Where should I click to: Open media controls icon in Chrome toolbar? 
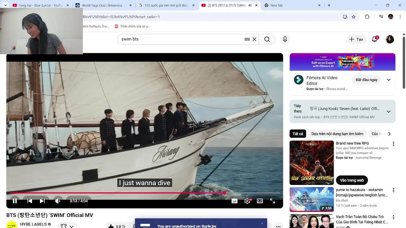(x=381, y=17)
